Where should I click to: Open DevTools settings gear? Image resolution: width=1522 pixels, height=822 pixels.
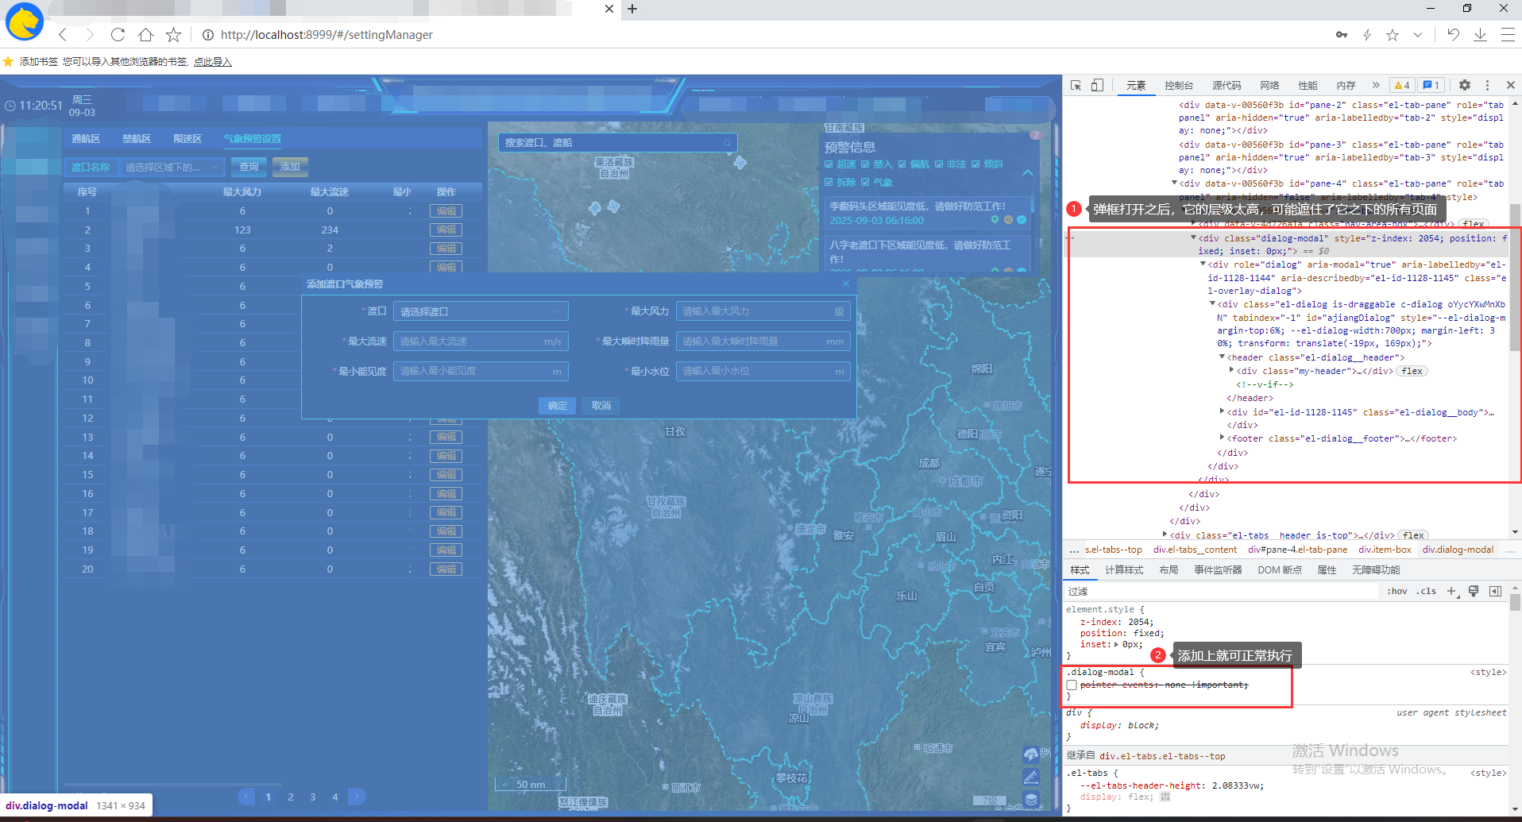click(1465, 85)
